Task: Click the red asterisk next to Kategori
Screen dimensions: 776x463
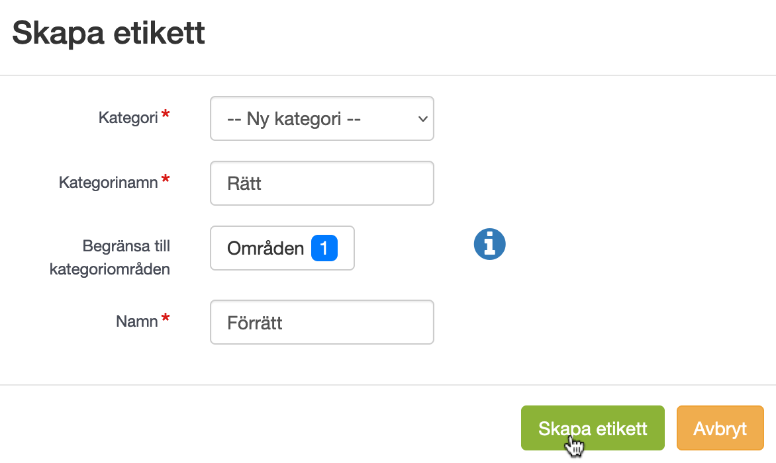Action: 166,114
